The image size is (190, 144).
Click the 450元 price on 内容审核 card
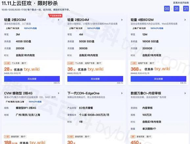(136, 142)
